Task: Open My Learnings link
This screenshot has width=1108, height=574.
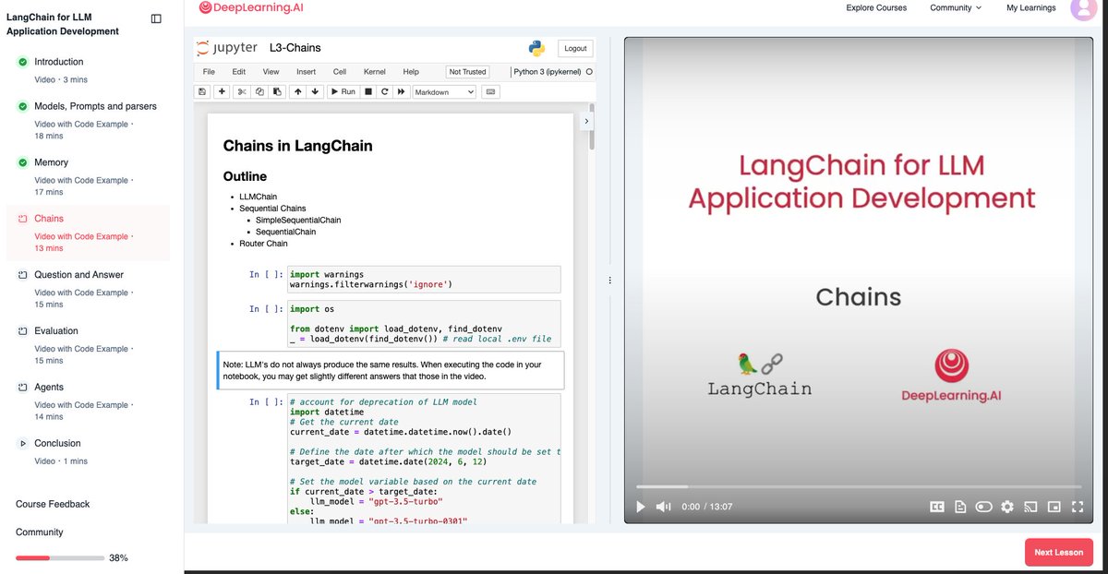Action: pos(1031,7)
